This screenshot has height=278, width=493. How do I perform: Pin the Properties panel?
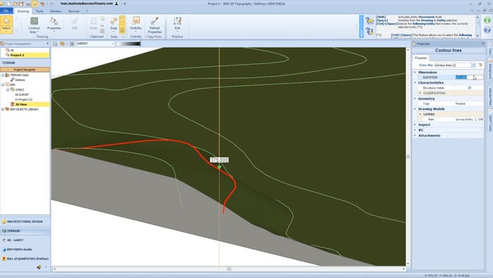click(x=483, y=44)
